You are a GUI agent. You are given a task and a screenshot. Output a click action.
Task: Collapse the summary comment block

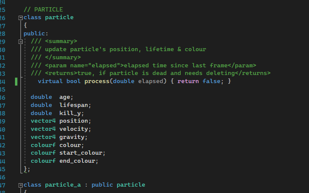click(21, 42)
